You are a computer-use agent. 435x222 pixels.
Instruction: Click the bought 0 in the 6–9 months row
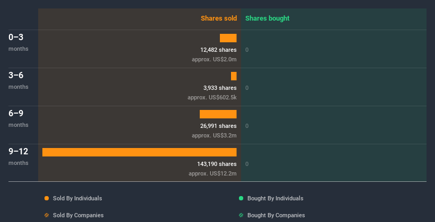point(247,126)
